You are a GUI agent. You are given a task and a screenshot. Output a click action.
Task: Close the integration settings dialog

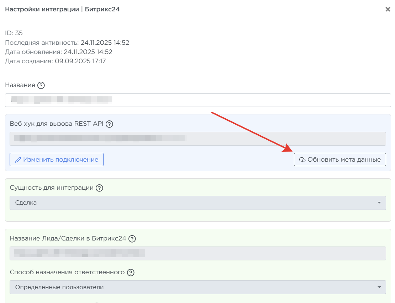[388, 9]
